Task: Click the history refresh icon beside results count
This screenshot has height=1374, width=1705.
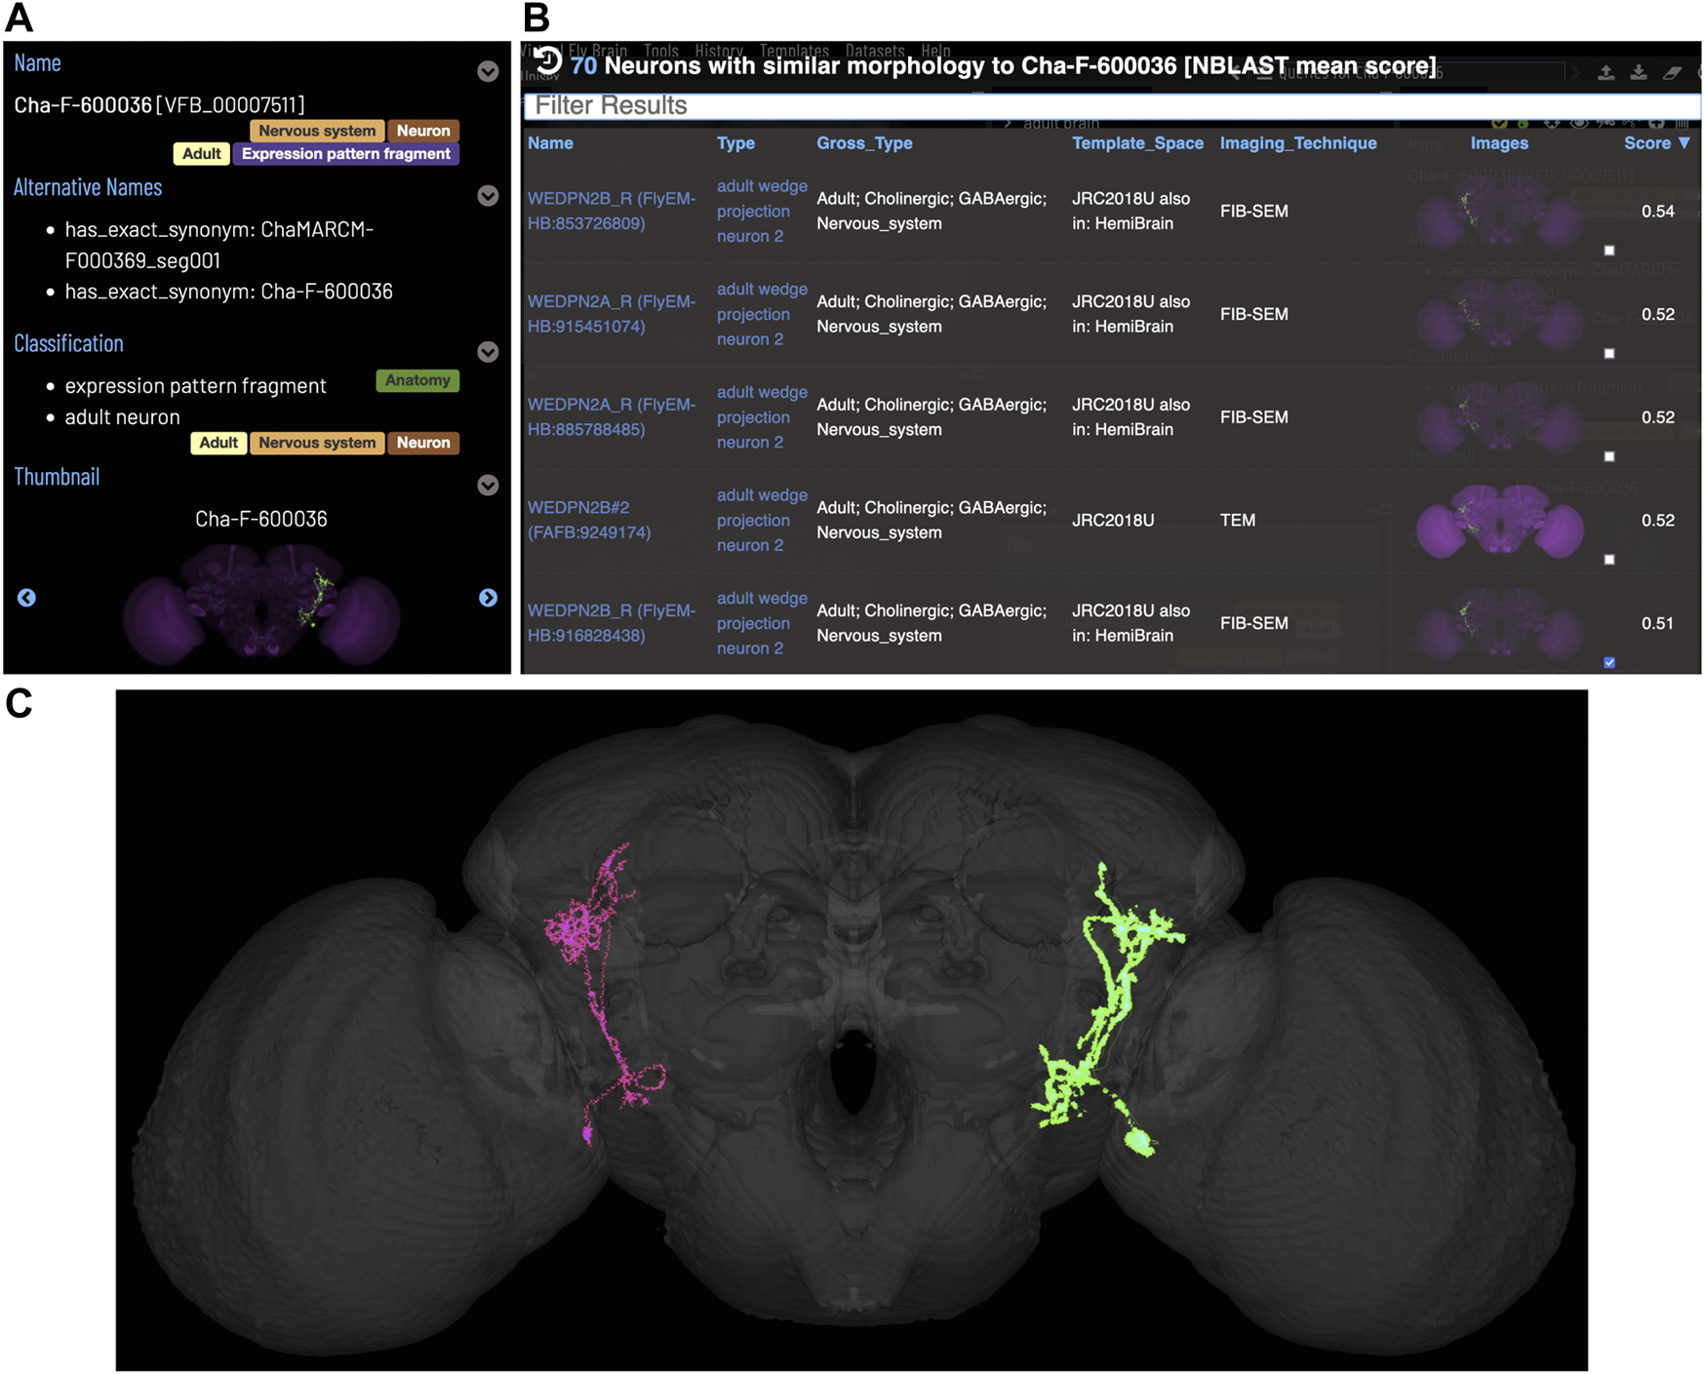Action: (548, 61)
